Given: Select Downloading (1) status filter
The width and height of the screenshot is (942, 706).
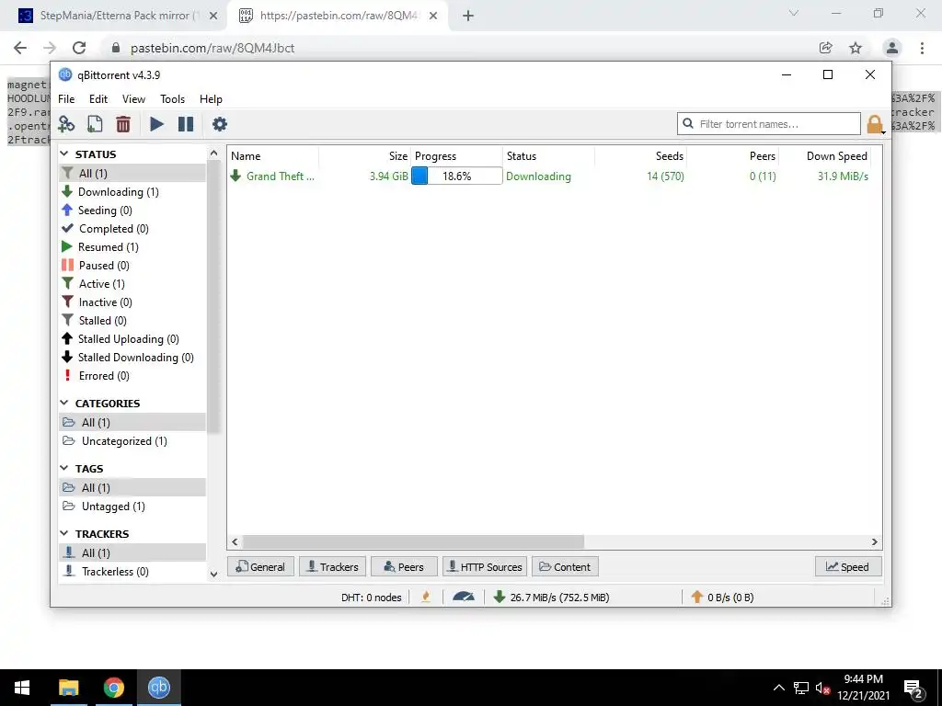Looking at the screenshot, I should (x=132, y=192).
